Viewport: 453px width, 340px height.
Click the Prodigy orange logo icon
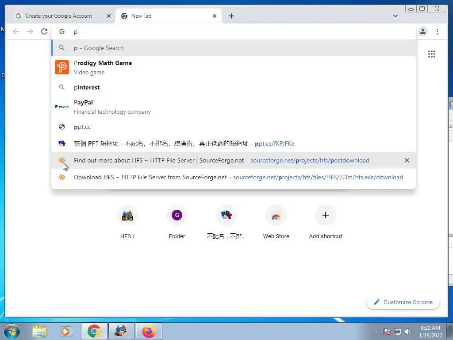coord(62,67)
